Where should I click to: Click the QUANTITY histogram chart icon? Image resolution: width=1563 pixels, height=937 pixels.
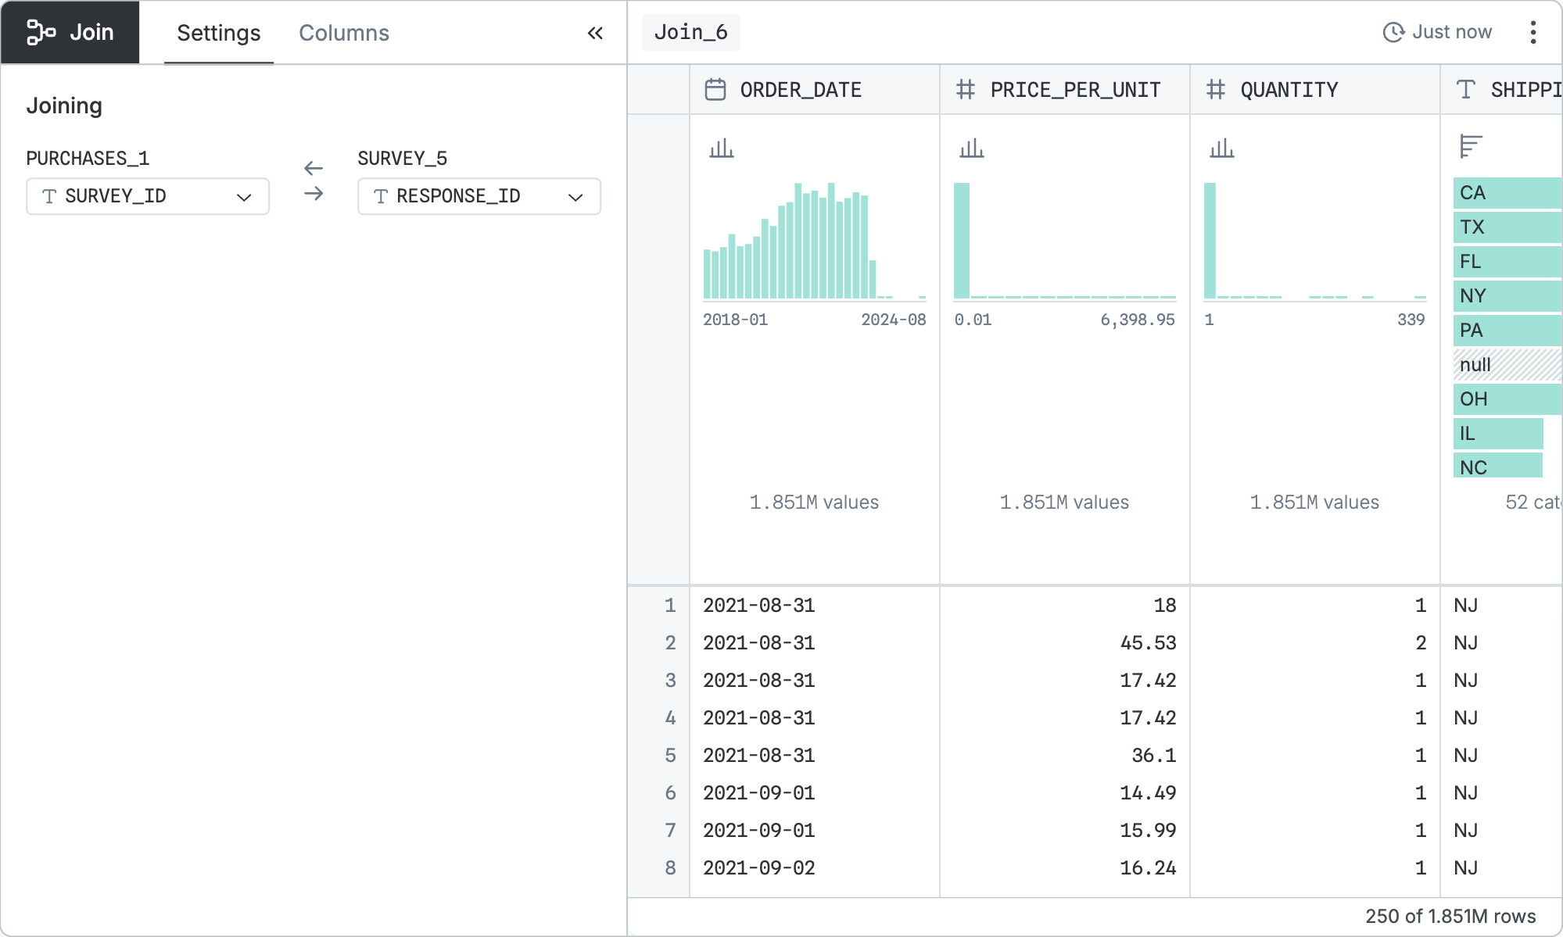[x=1221, y=148]
